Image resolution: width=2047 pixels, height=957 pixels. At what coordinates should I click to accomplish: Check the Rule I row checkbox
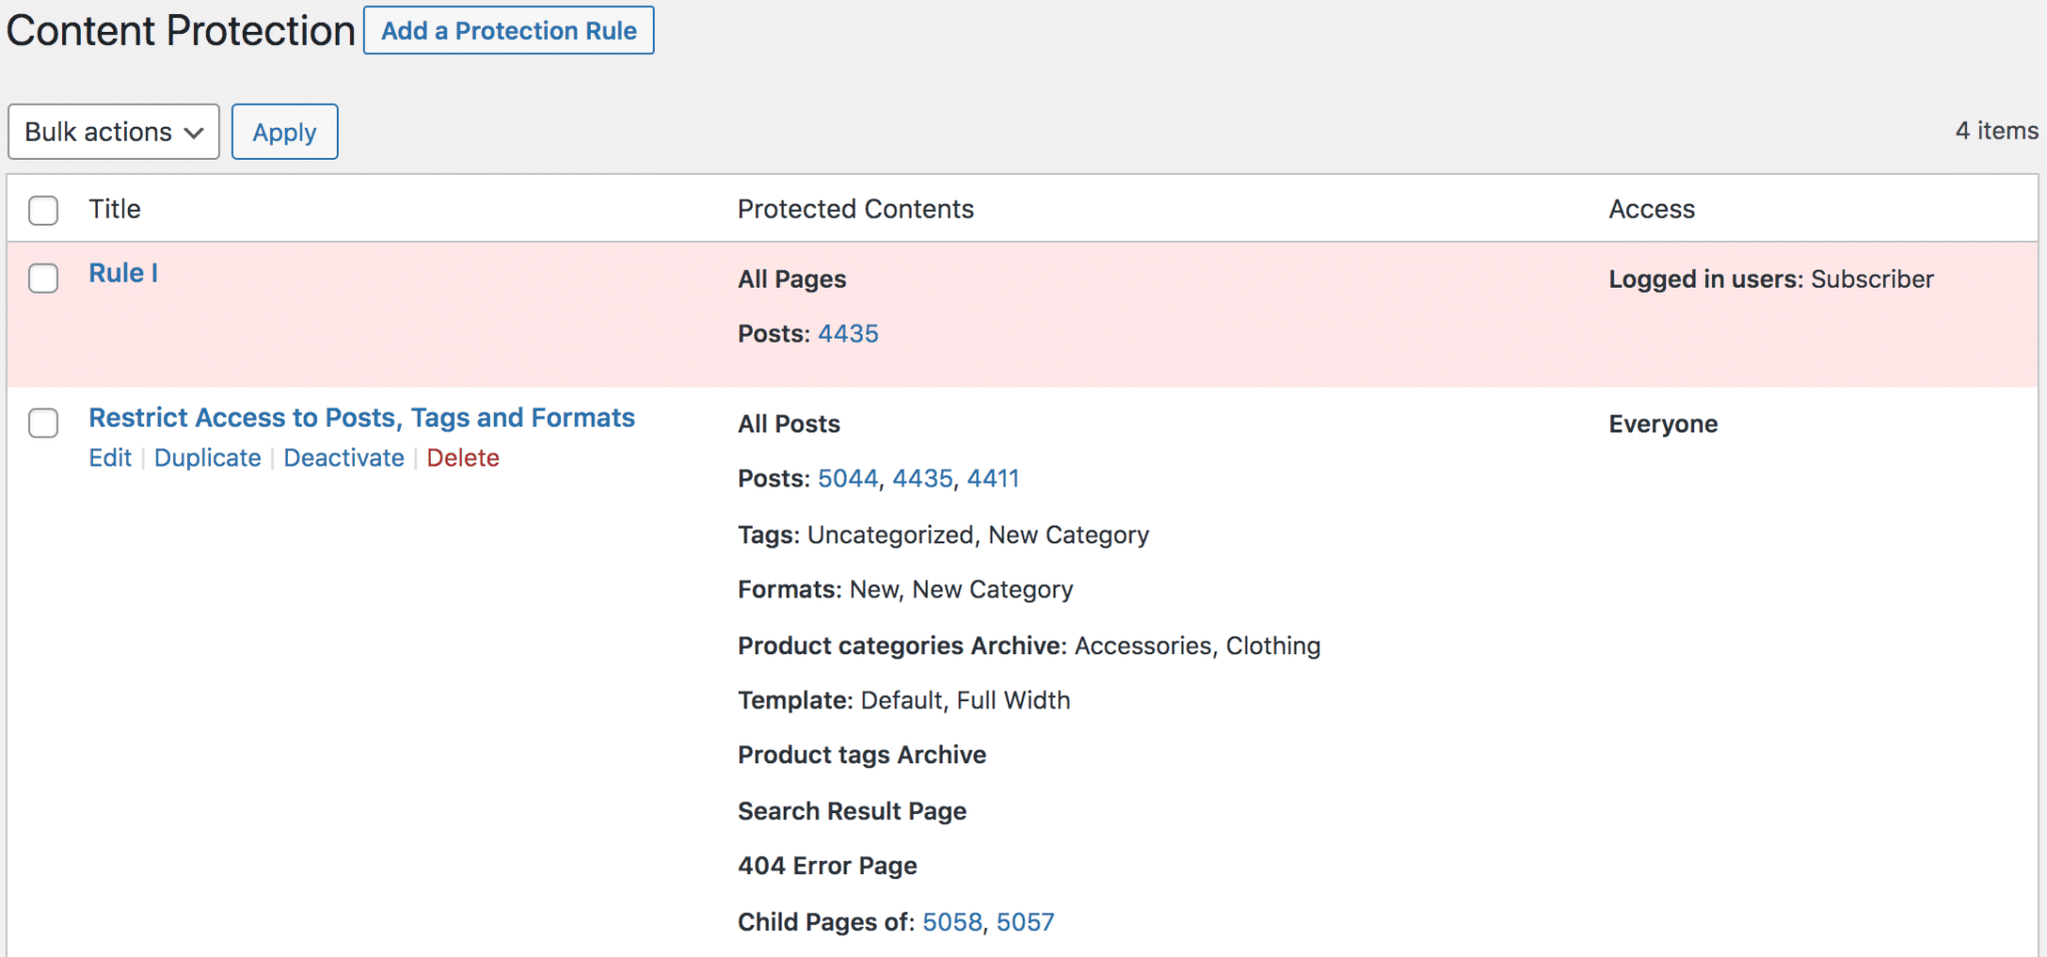[x=43, y=278]
